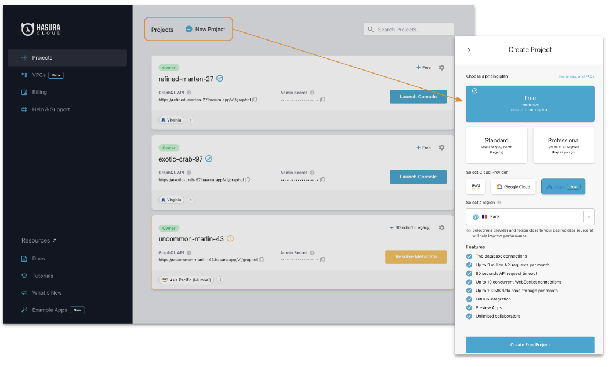Click Create Free Project button
Image resolution: width=616 pixels, height=367 pixels.
click(530, 345)
